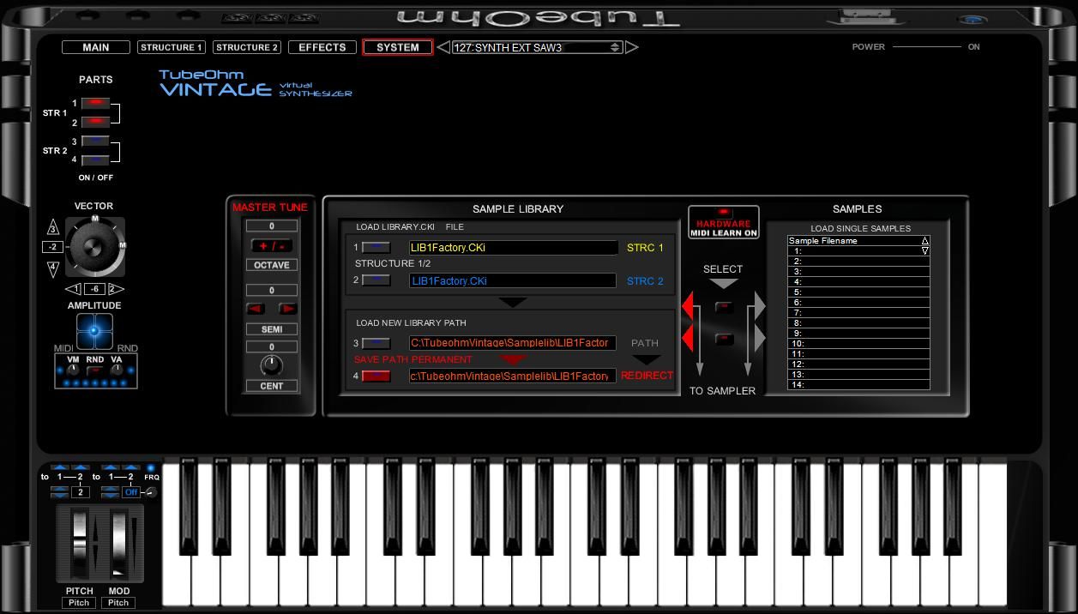
Task: Click the blue amplitude XY pad
Action: point(94,330)
